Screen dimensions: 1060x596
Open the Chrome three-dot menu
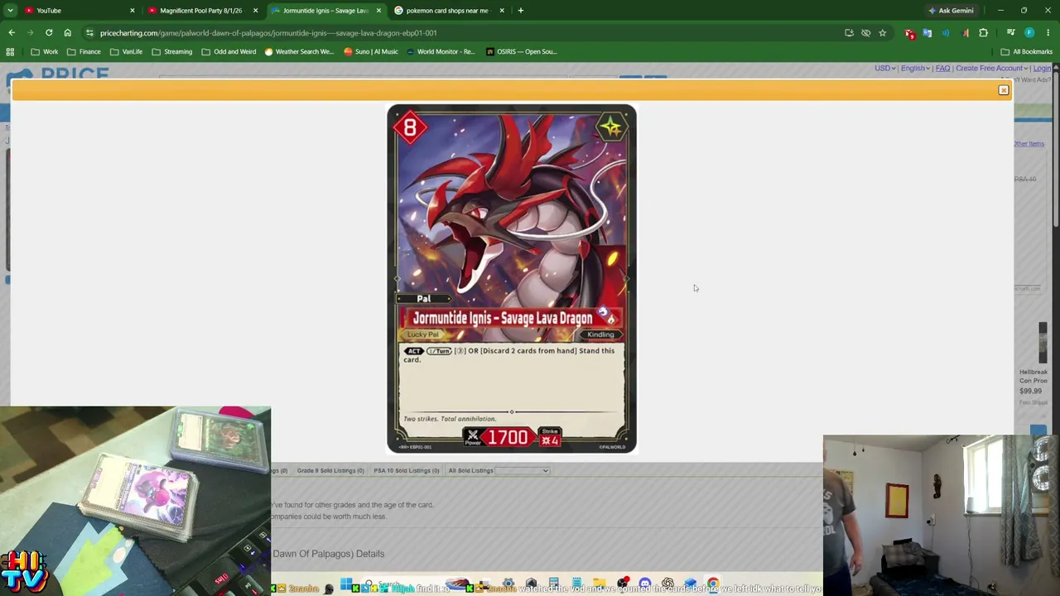point(1048,33)
